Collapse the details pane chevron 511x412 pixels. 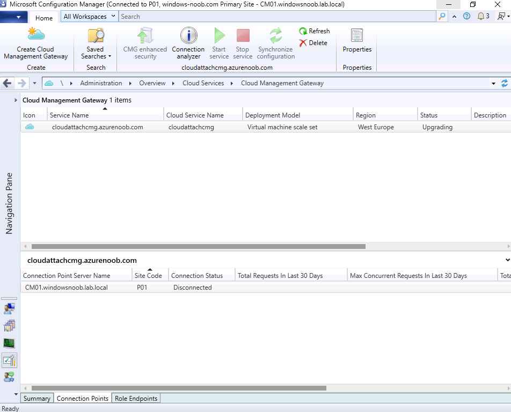pyautogui.click(x=507, y=260)
